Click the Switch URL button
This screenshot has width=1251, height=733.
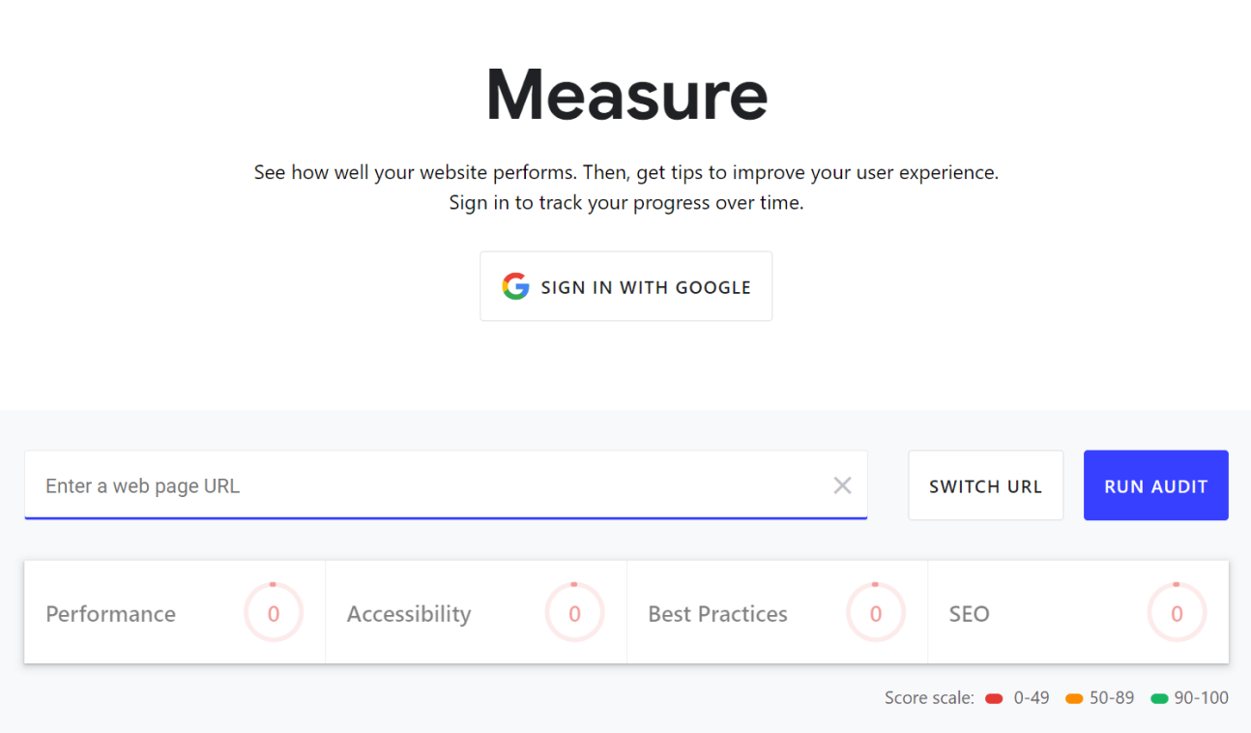[985, 485]
